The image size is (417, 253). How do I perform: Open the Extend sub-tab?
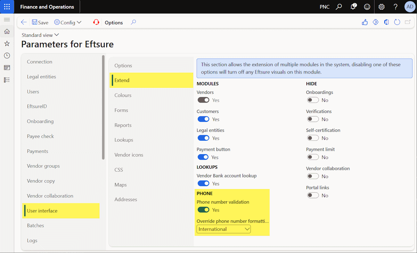(152, 80)
